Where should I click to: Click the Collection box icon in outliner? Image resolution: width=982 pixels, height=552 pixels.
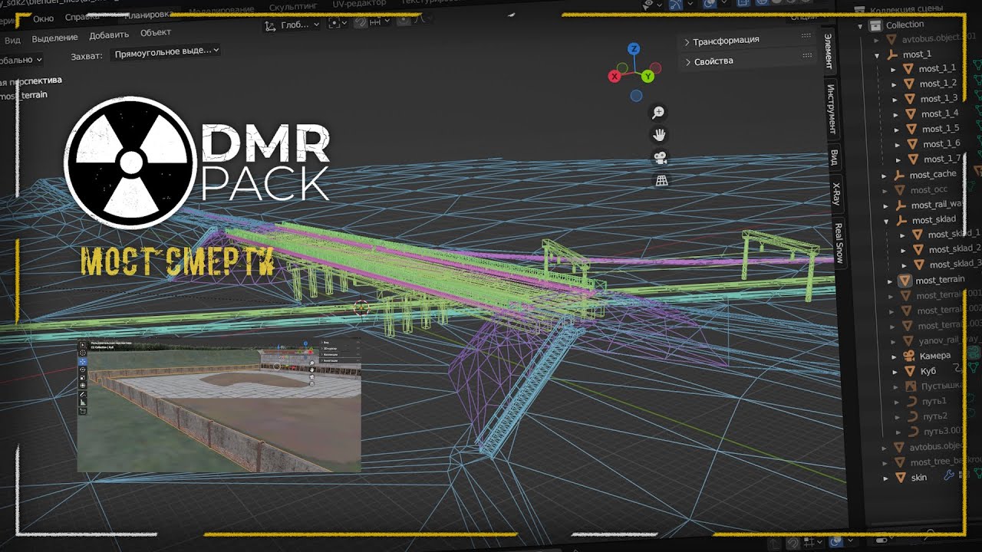876,25
